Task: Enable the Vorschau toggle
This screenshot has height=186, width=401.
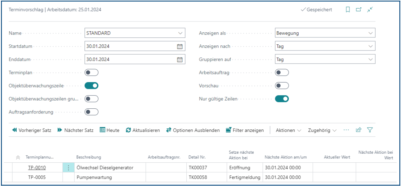Action: (x=282, y=86)
